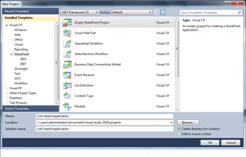Choose the Sequential Workflow template icon
246x157 pixels.
click(x=67, y=44)
